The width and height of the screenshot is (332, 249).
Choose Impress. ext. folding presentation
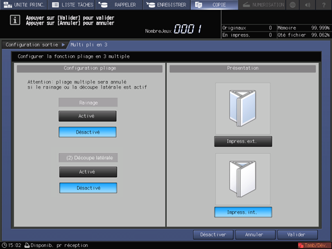[x=243, y=141]
